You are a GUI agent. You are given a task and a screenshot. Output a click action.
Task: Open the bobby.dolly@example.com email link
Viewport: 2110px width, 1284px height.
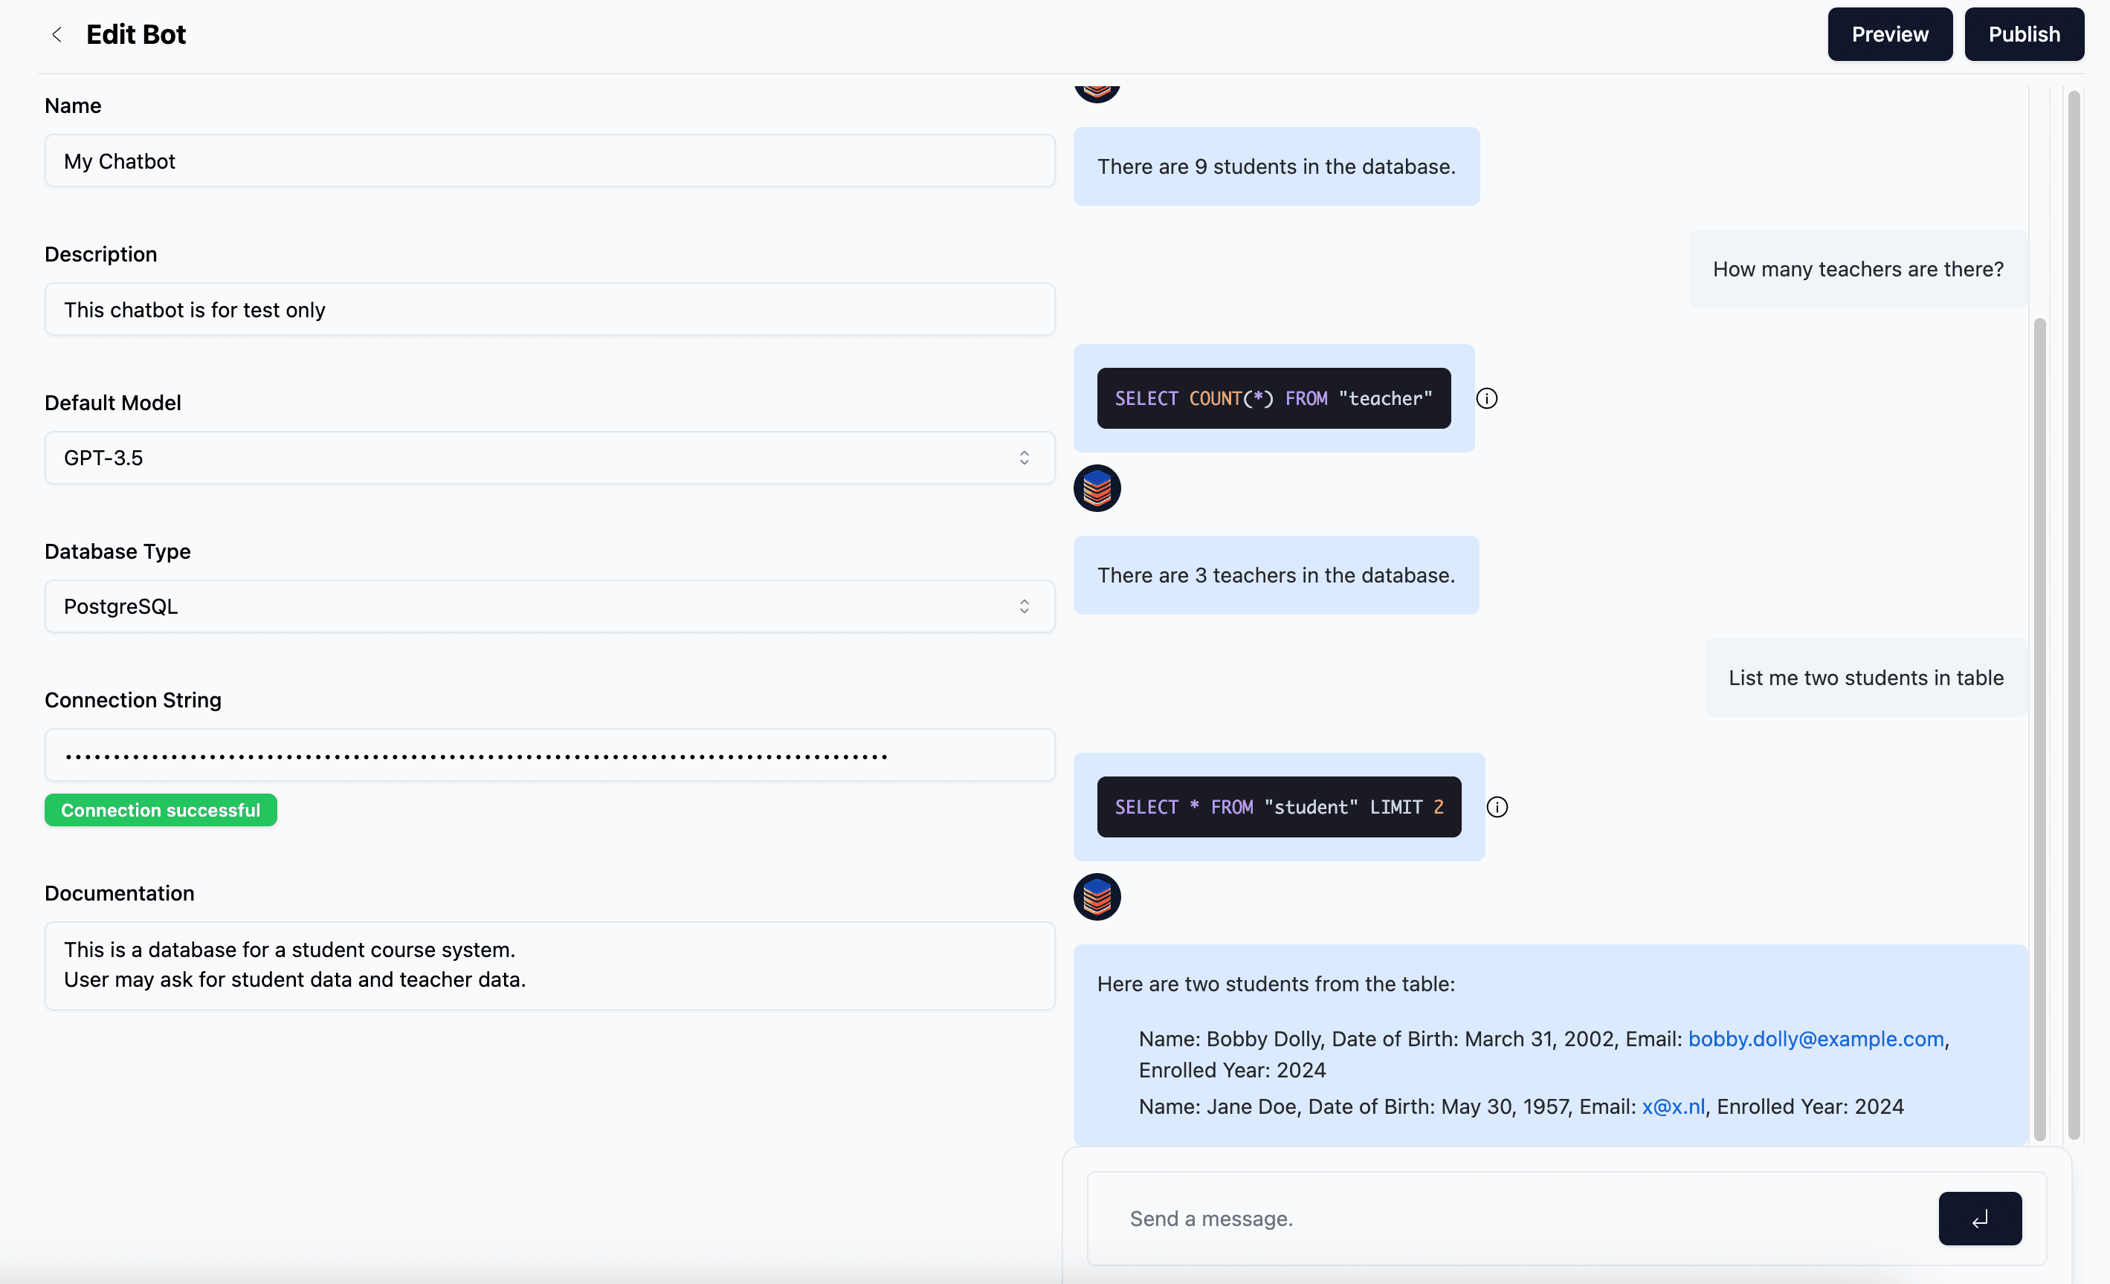pyautogui.click(x=1816, y=1038)
